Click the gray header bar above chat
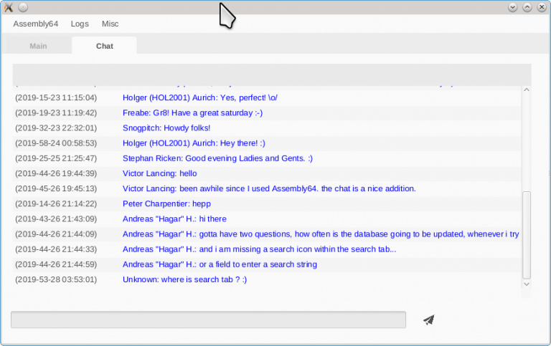Image resolution: width=551 pixels, height=346 pixels. point(272,75)
